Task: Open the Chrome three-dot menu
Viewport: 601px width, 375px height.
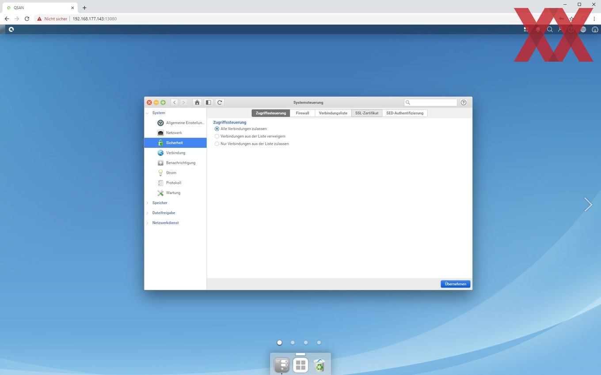Action: point(594,19)
